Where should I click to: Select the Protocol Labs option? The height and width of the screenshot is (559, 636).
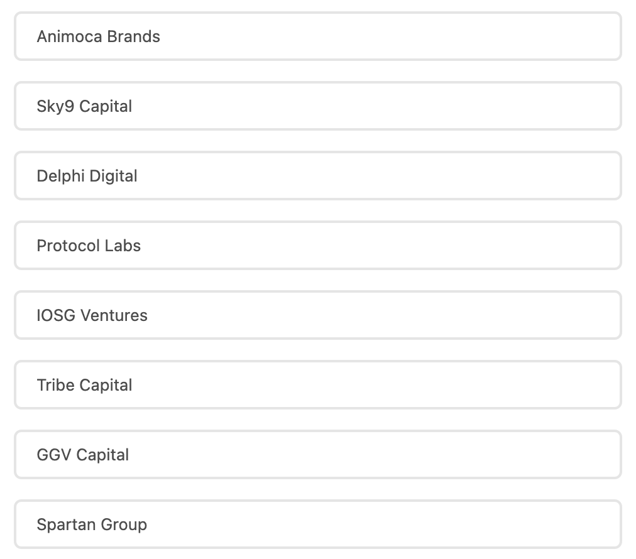point(317,246)
